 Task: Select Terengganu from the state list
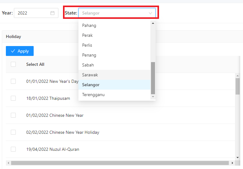93,95
